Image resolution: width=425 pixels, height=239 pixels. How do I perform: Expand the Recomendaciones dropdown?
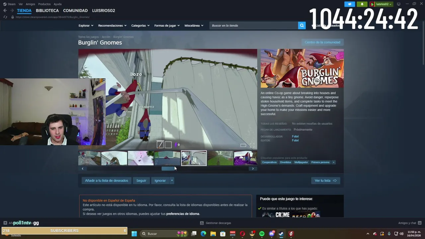[112, 26]
